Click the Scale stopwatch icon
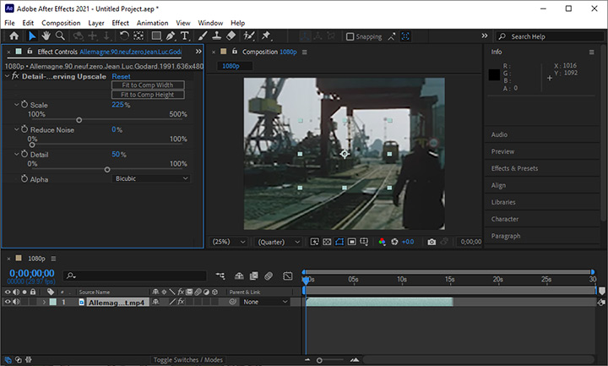The image size is (608, 366). click(24, 105)
